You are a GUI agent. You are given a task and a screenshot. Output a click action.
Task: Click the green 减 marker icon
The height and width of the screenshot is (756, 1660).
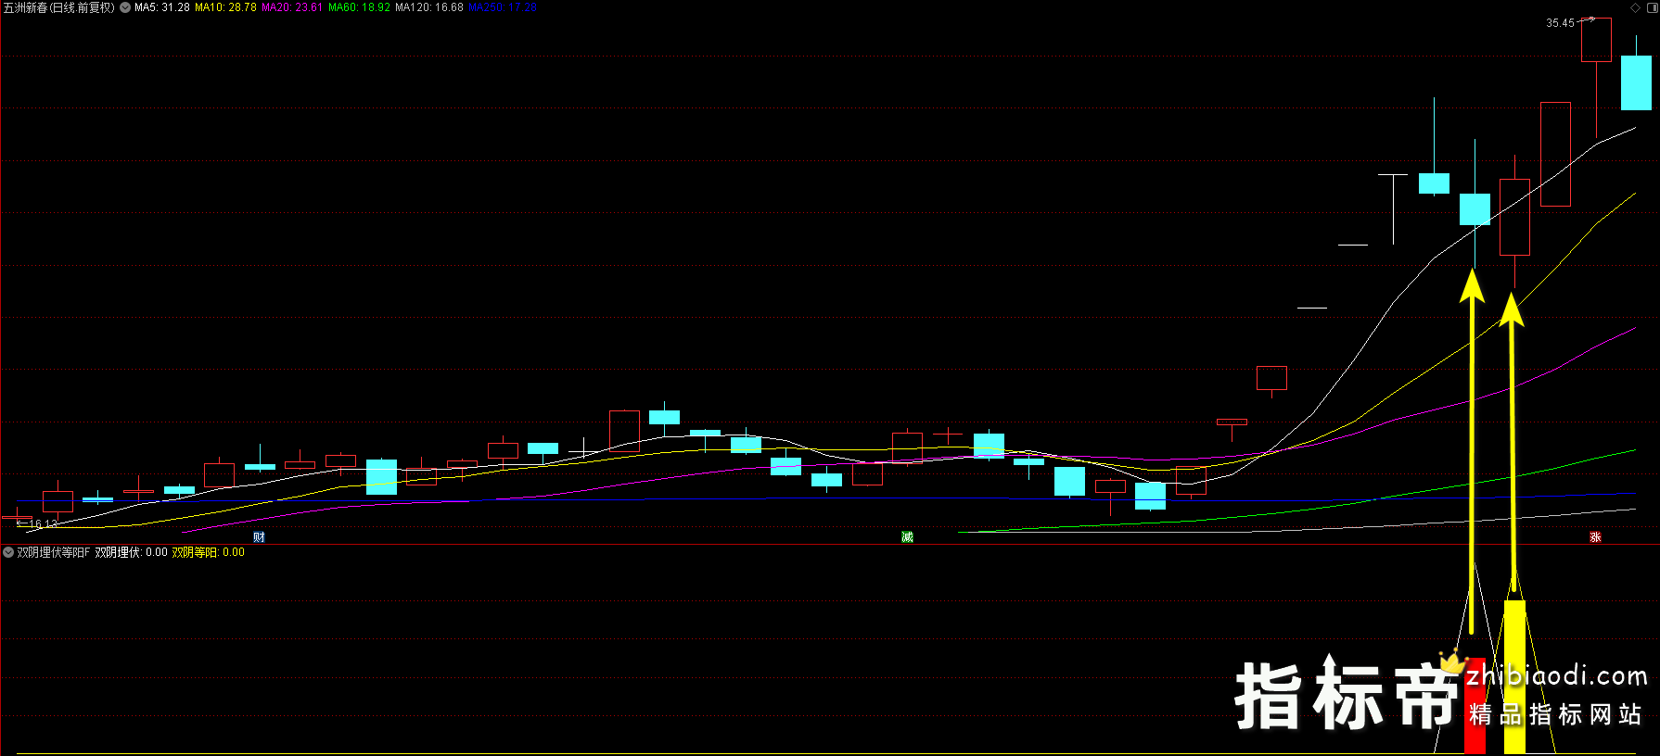907,537
